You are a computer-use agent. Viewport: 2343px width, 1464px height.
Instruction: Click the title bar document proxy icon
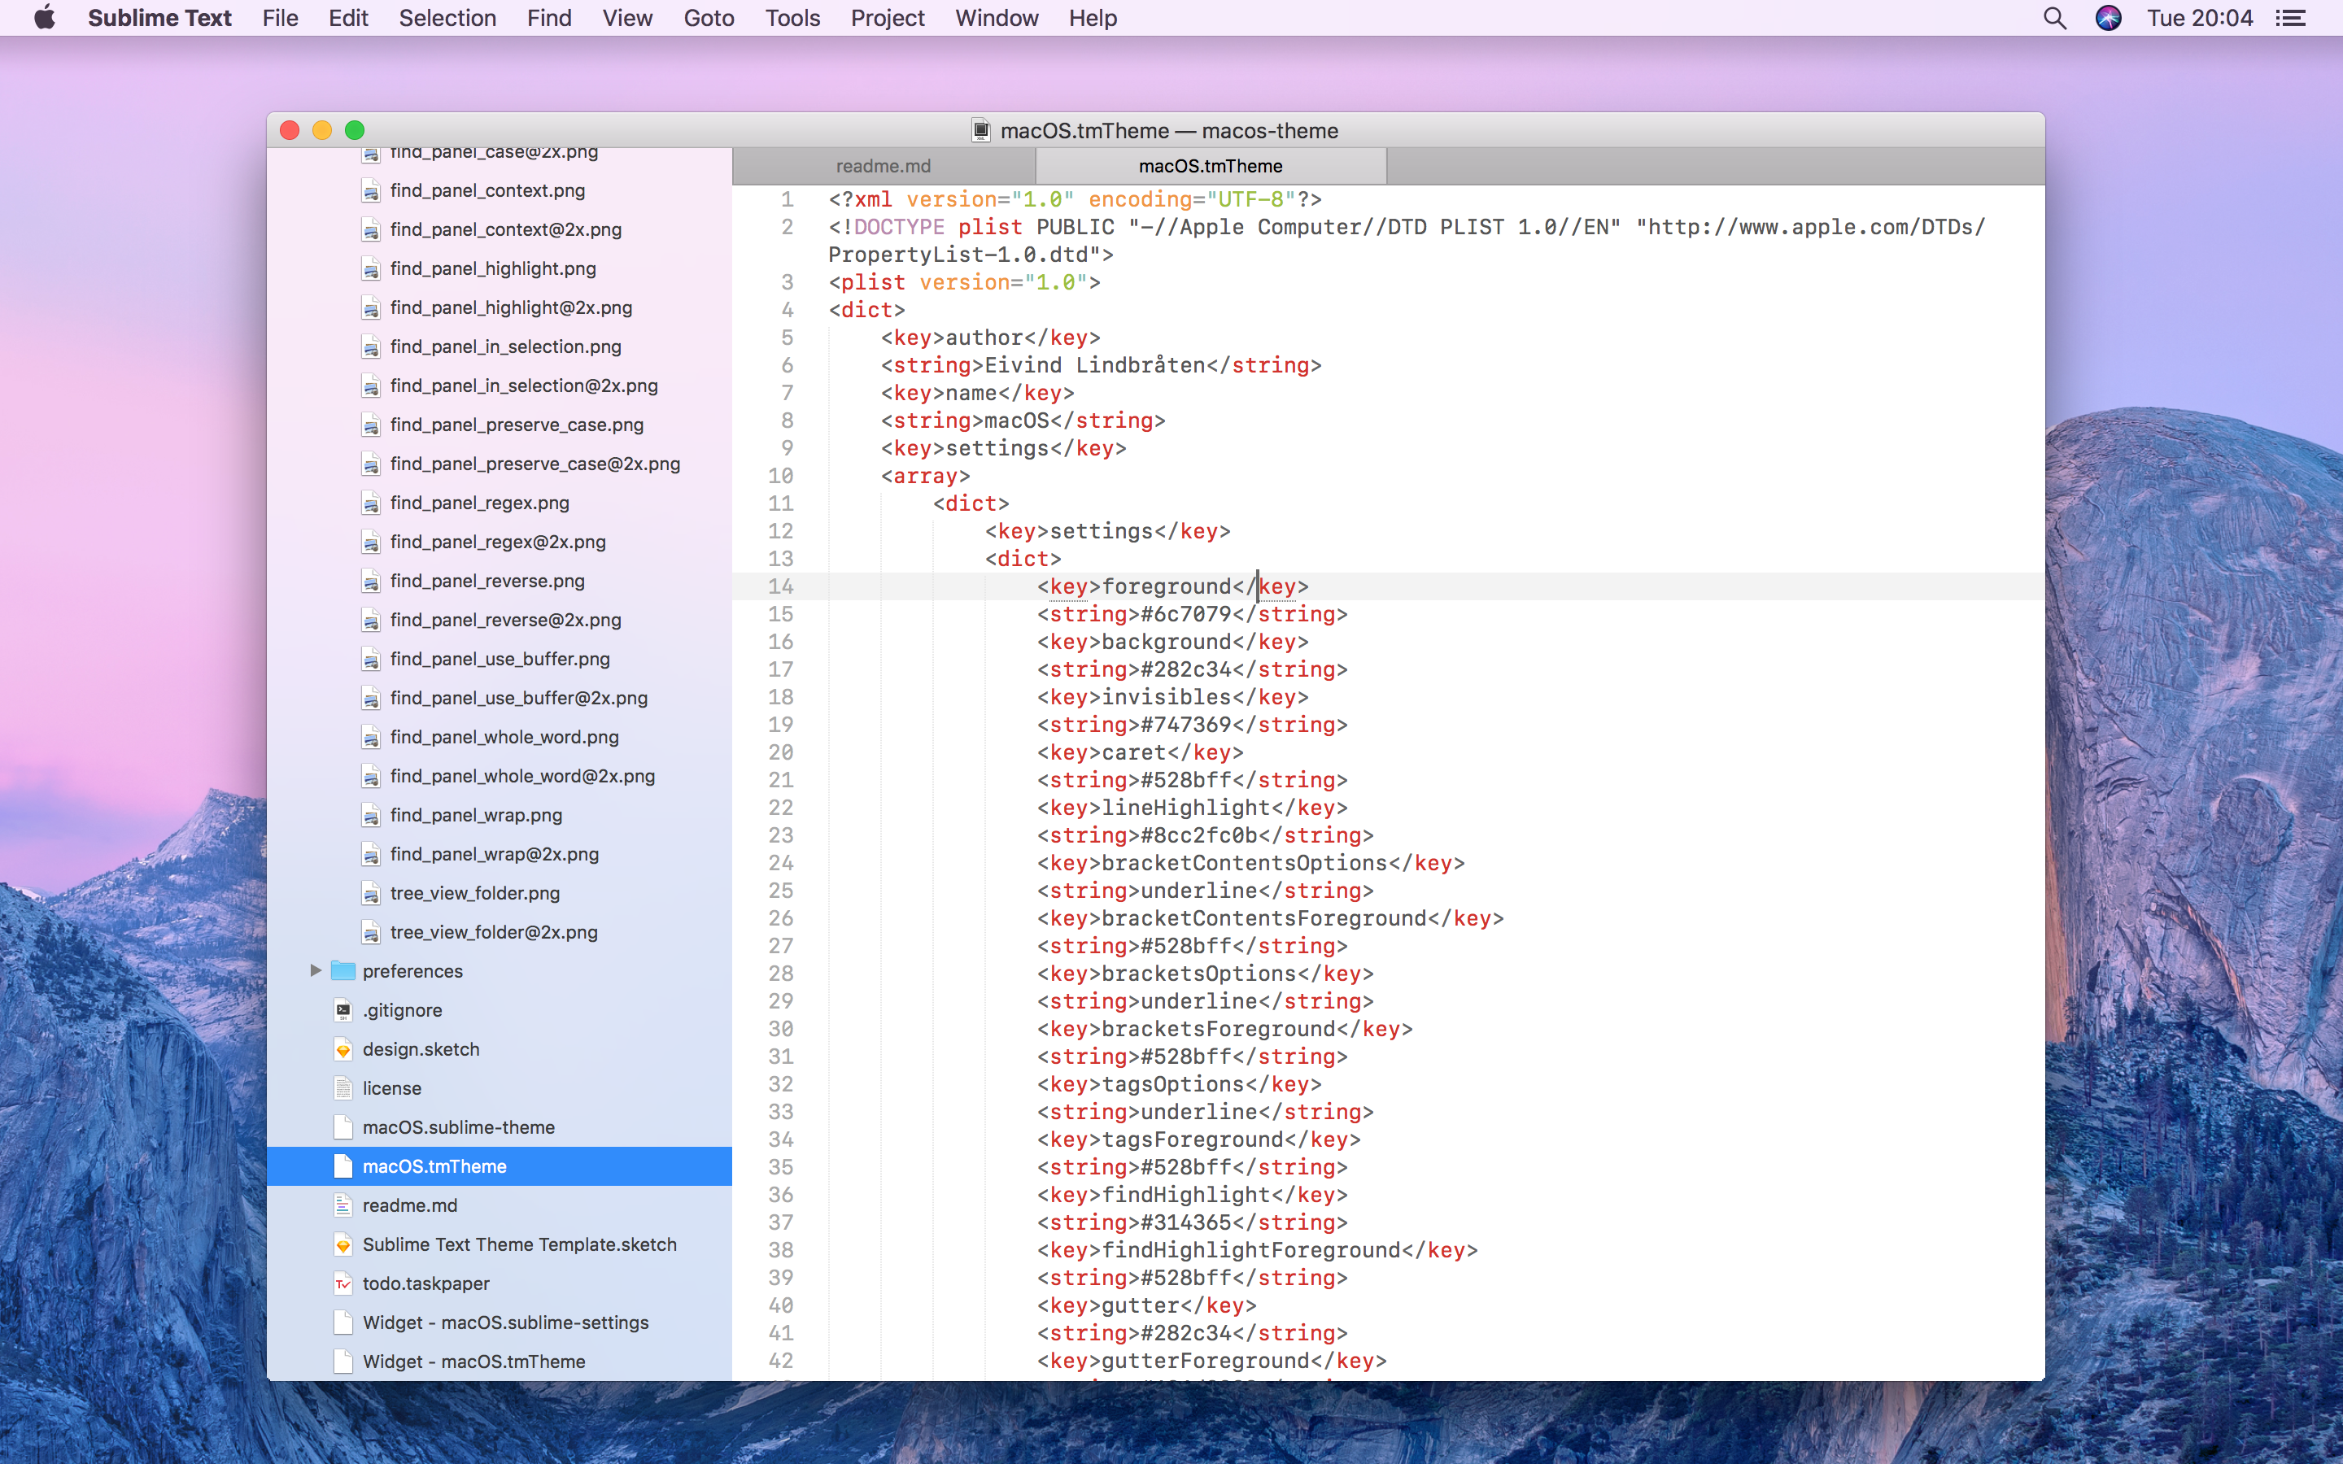coord(981,131)
